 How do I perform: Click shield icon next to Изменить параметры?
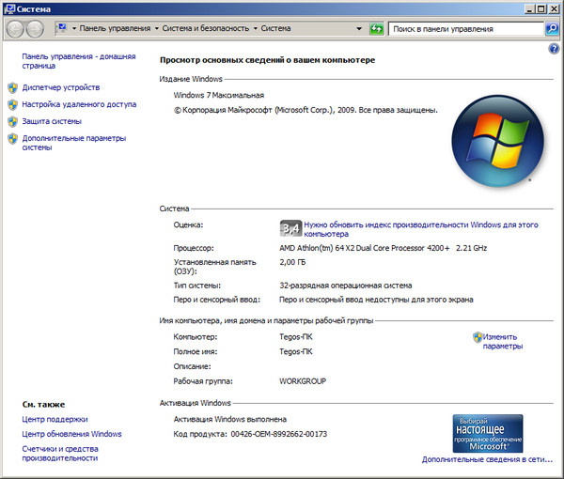tap(478, 337)
